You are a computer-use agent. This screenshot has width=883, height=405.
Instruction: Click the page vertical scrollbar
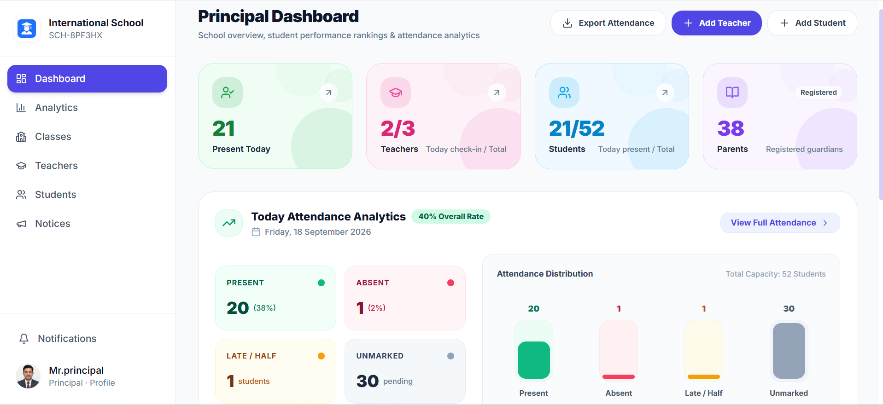(880, 106)
